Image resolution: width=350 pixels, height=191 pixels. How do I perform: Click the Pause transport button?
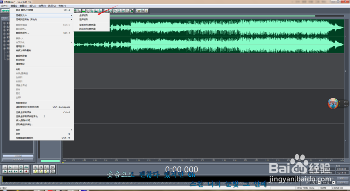tap(15, 167)
